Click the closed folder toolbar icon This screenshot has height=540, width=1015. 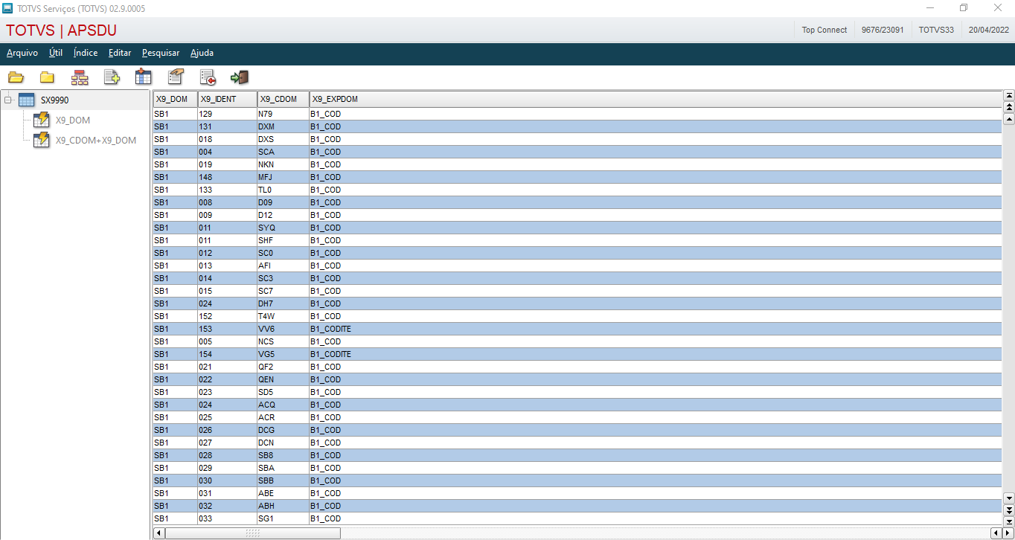point(47,77)
